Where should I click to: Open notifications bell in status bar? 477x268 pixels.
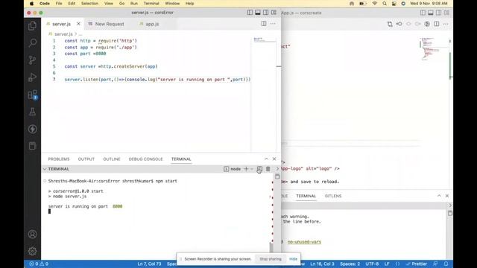[x=446, y=264]
